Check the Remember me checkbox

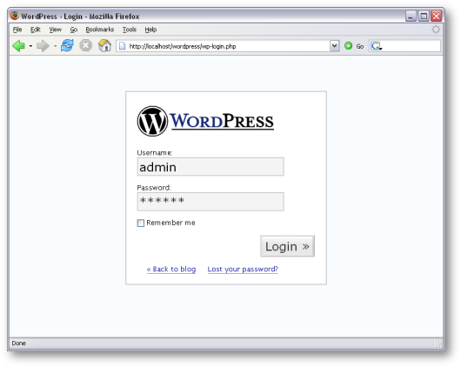(x=141, y=223)
